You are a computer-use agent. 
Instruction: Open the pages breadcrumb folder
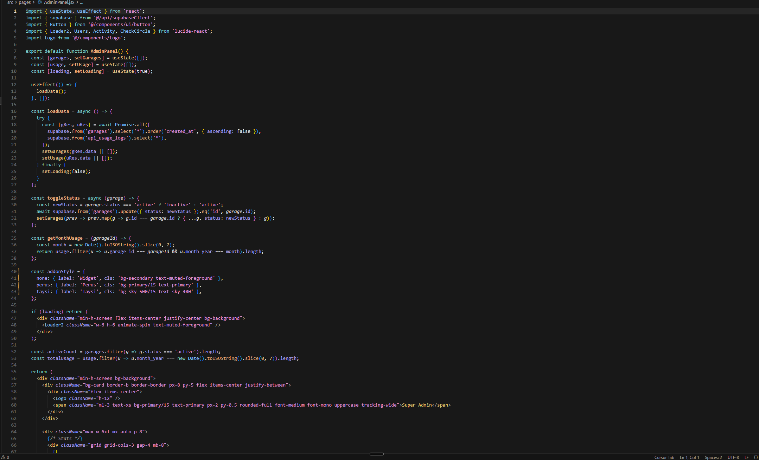[25, 2]
